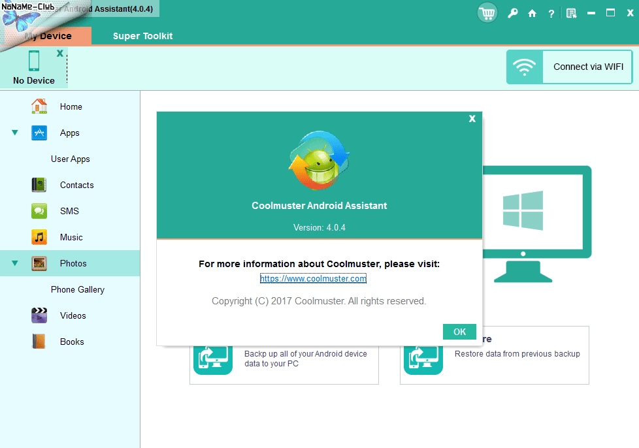
Task: Click 'Backp up all of your Android device' text
Action: coord(306,354)
